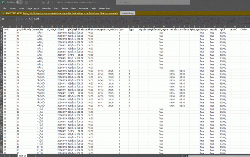Expand the file name saved-location dropdown
Image resolution: width=250 pixels, height=157 pixels.
[x=95, y=2]
